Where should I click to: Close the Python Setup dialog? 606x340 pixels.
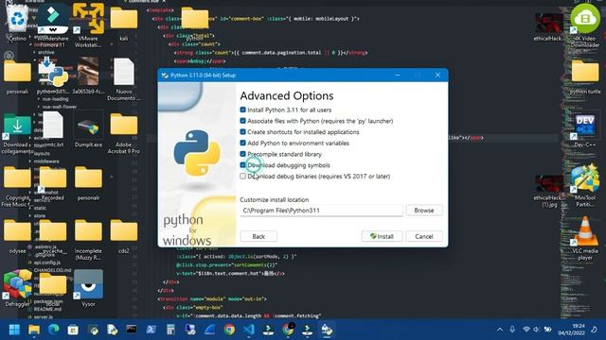click(x=437, y=75)
